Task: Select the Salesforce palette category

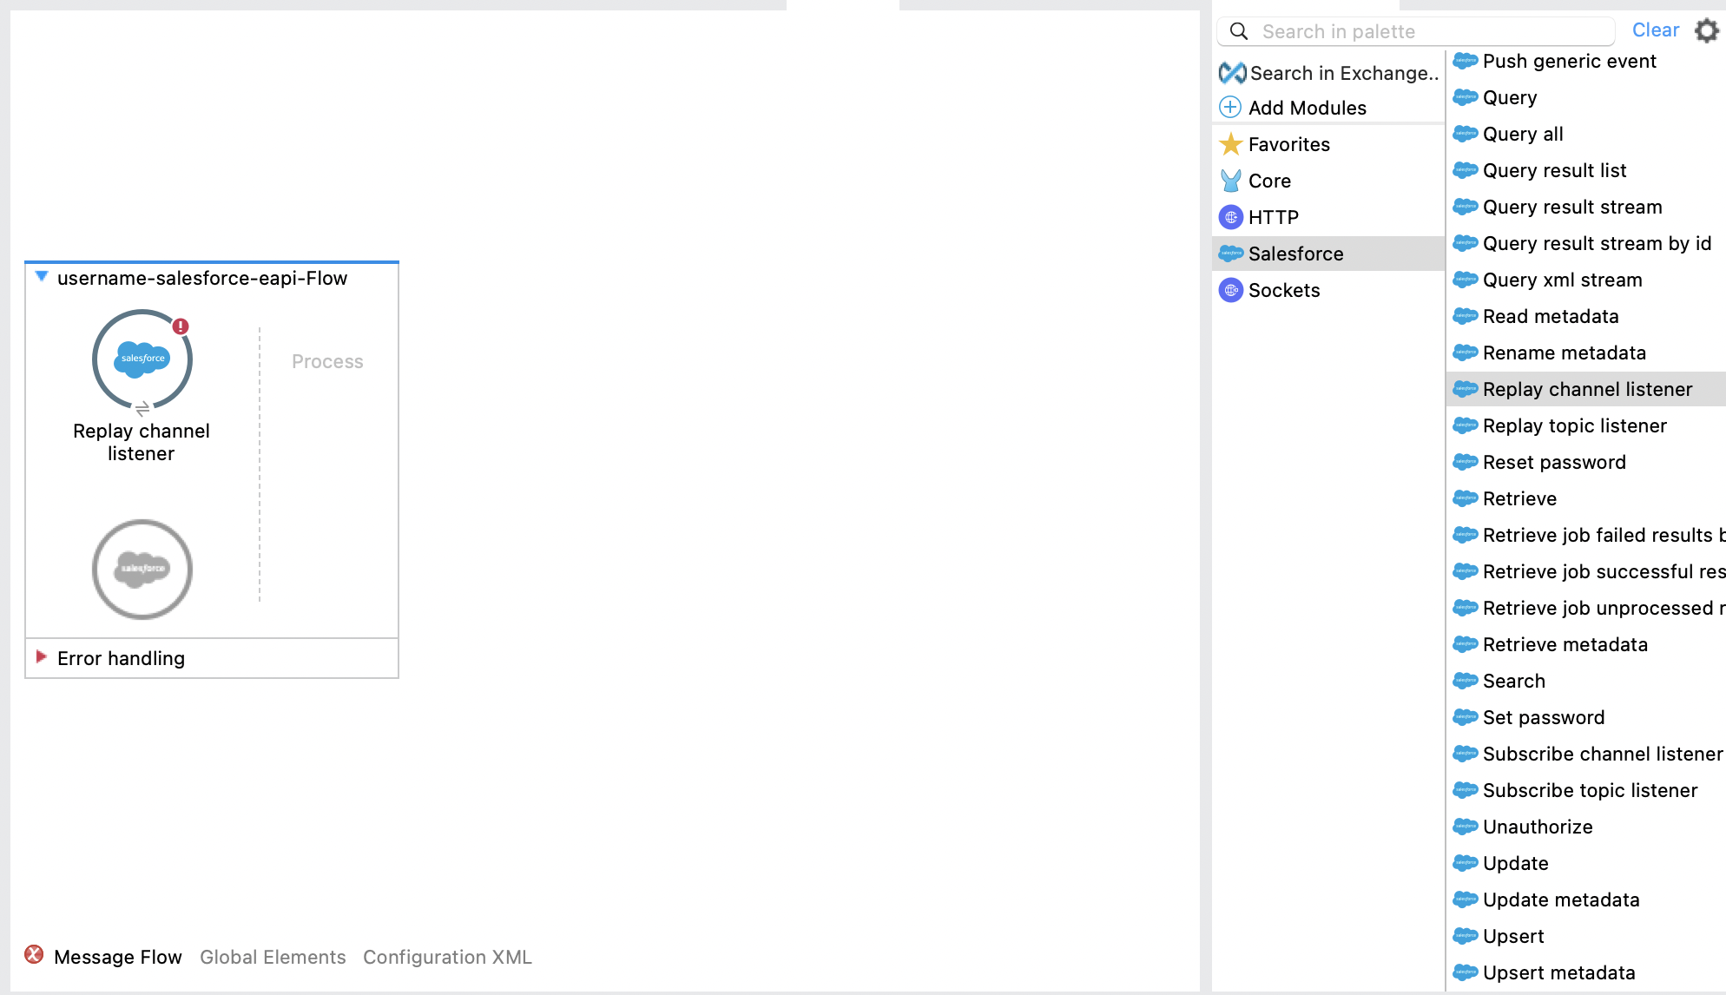Action: [x=1328, y=254]
